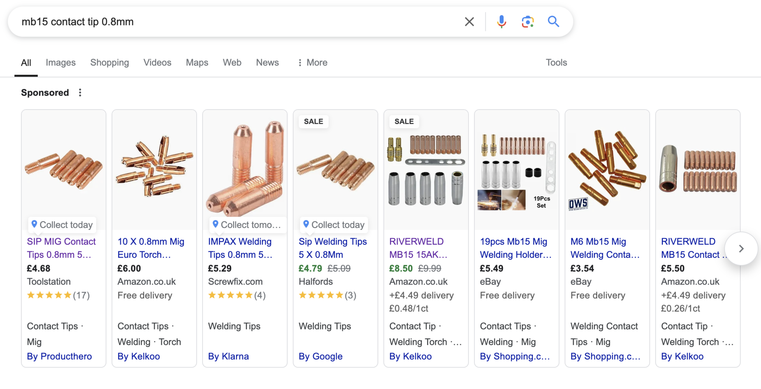Image resolution: width=761 pixels, height=389 pixels.
Task: Open M6 Mb15 Mig Welding Contact listing
Action: 605,248
